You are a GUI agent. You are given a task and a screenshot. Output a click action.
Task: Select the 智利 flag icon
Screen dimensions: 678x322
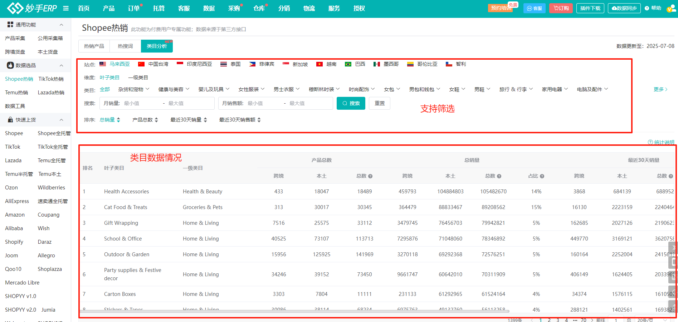click(x=449, y=64)
